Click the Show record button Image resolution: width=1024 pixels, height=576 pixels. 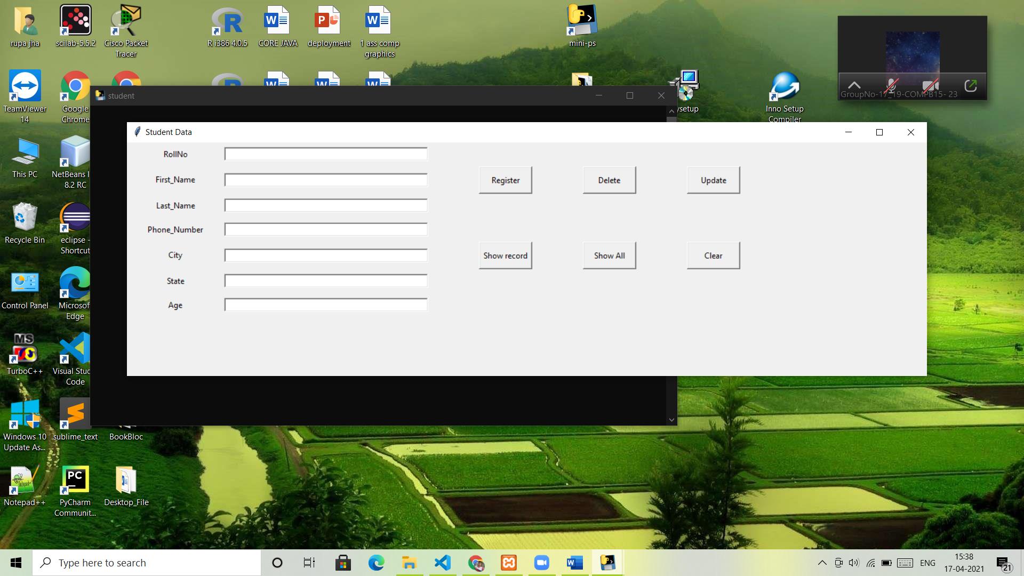[x=505, y=255]
